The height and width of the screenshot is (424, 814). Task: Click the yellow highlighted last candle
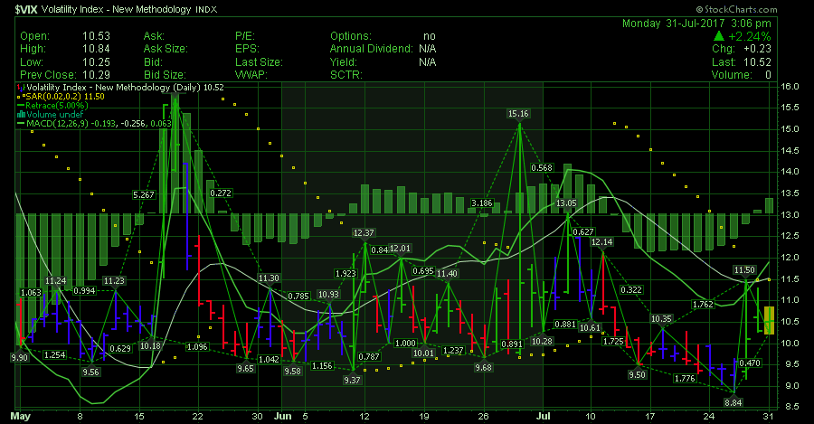point(769,320)
